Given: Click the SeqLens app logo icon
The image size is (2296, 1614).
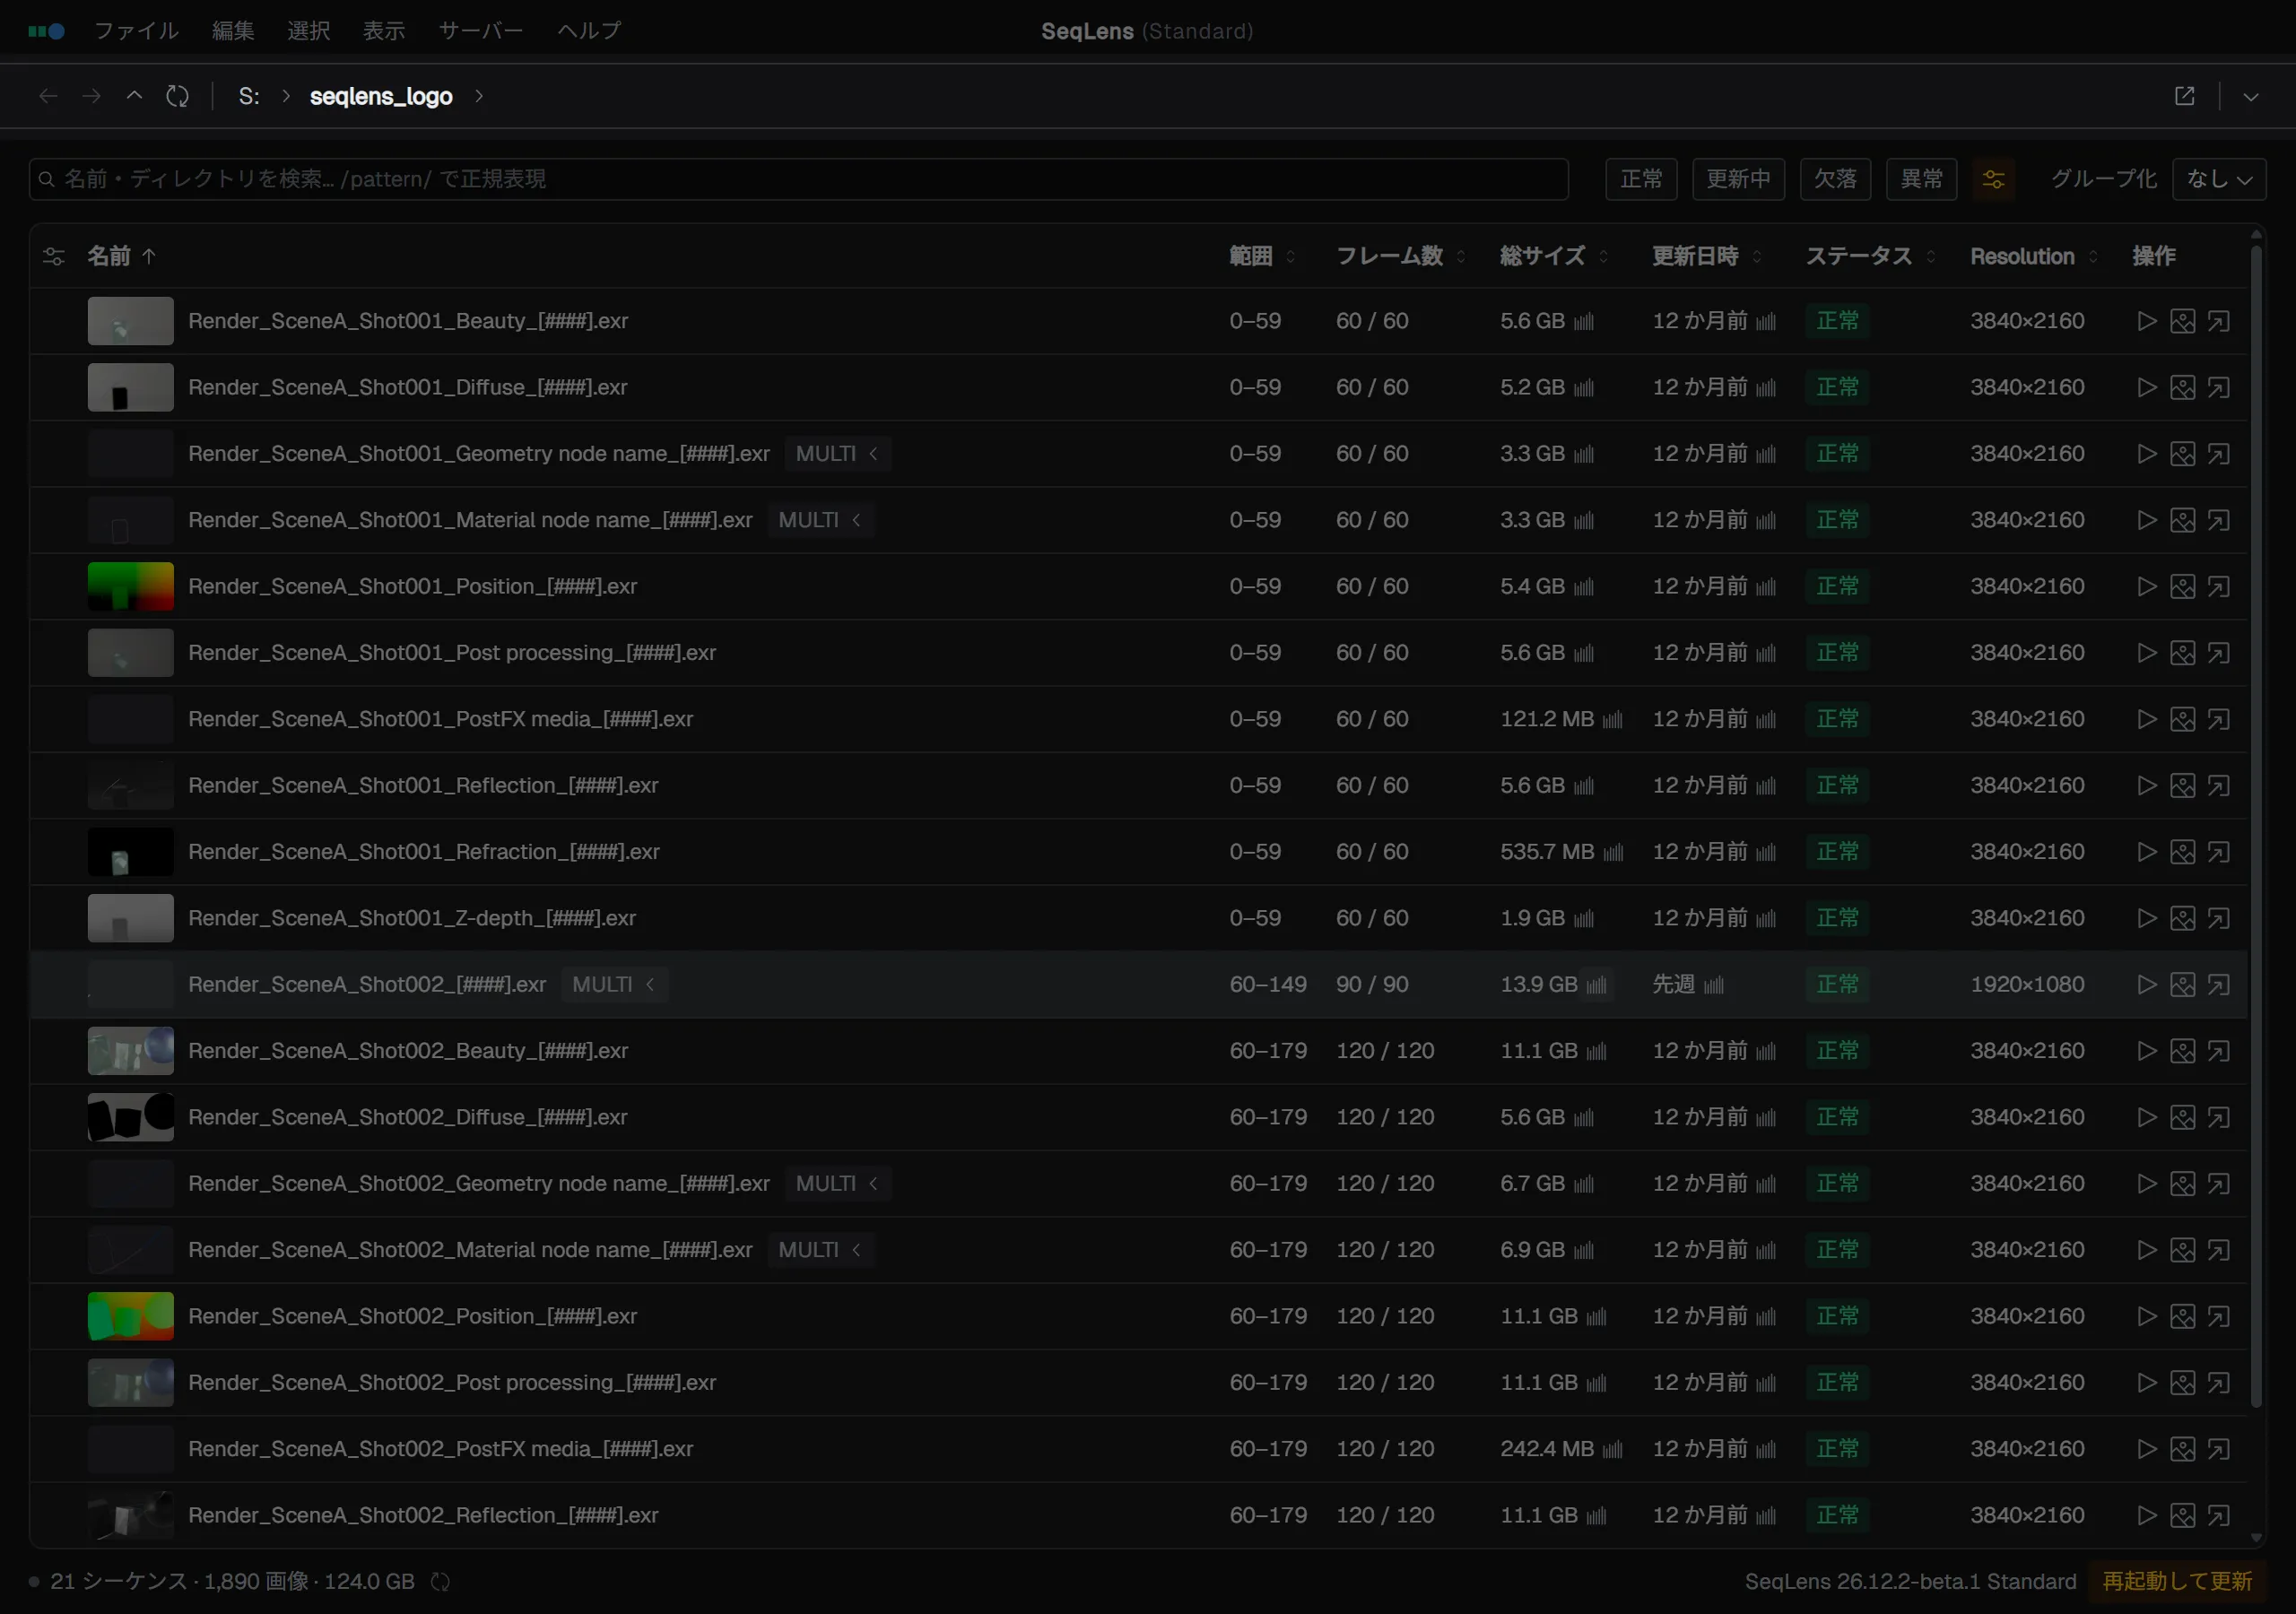Looking at the screenshot, I should [46, 31].
